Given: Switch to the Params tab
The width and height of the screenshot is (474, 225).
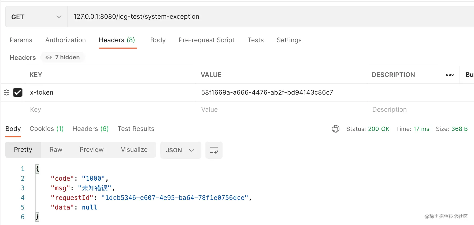Looking at the screenshot, I should click(21, 40).
